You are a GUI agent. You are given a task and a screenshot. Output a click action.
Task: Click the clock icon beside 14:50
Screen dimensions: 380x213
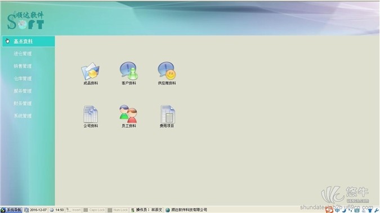(x=52, y=210)
